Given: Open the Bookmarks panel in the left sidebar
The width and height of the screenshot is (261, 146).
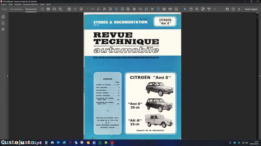Looking at the screenshot, I should 3,23.
